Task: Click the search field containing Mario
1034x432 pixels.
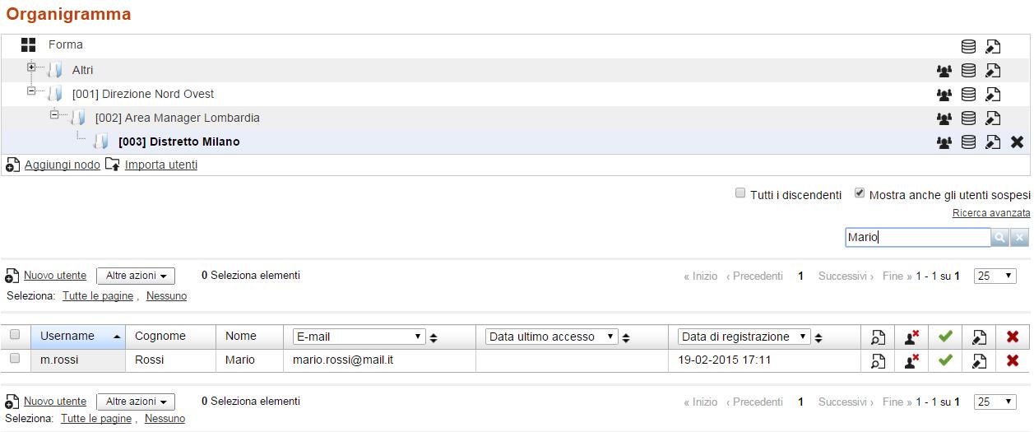Action: (x=918, y=238)
